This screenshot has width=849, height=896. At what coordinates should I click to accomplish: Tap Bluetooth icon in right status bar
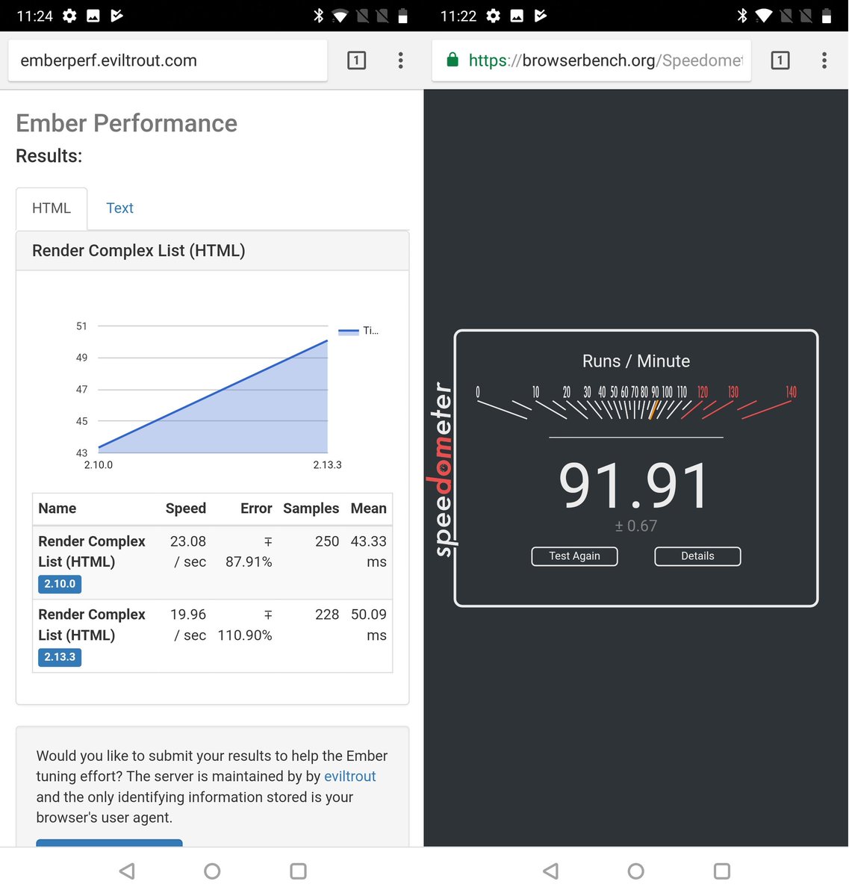tap(742, 16)
